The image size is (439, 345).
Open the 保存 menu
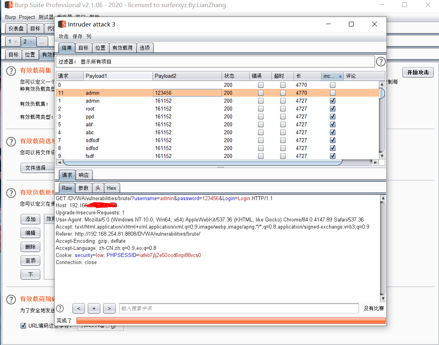pyautogui.click(x=77, y=36)
